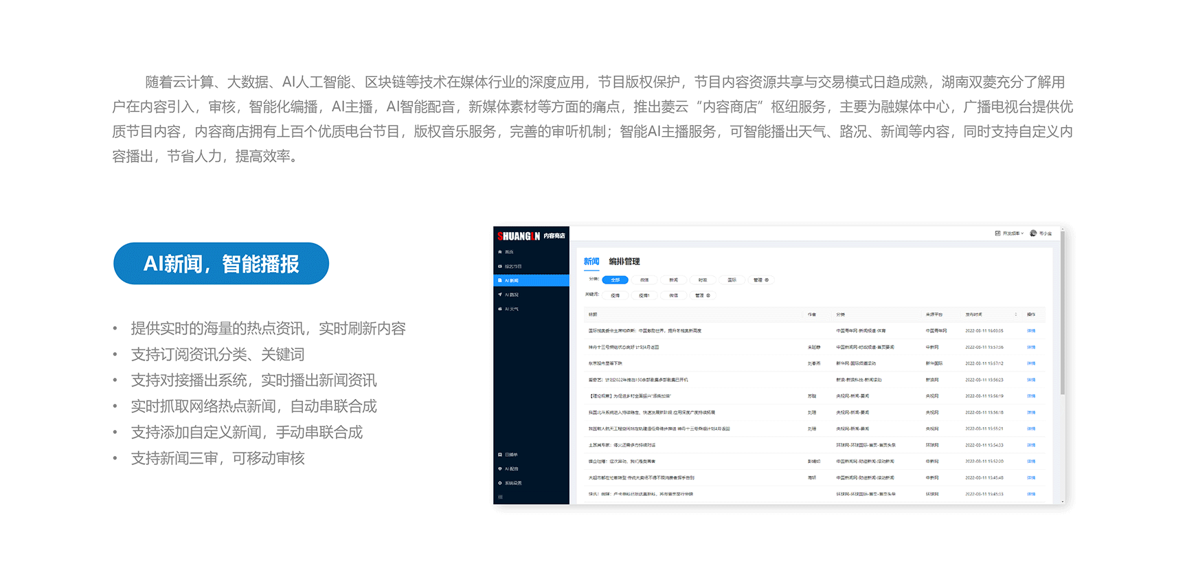Open 详情 for the 15:57:12 news row

(1031, 363)
